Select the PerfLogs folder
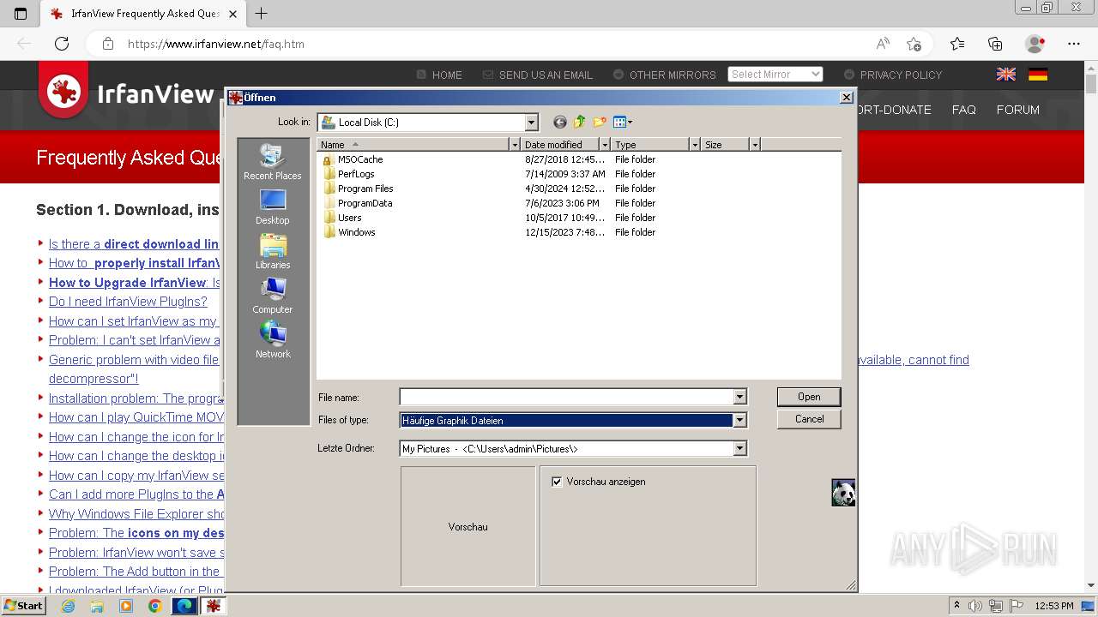This screenshot has height=617, width=1098. [x=356, y=174]
